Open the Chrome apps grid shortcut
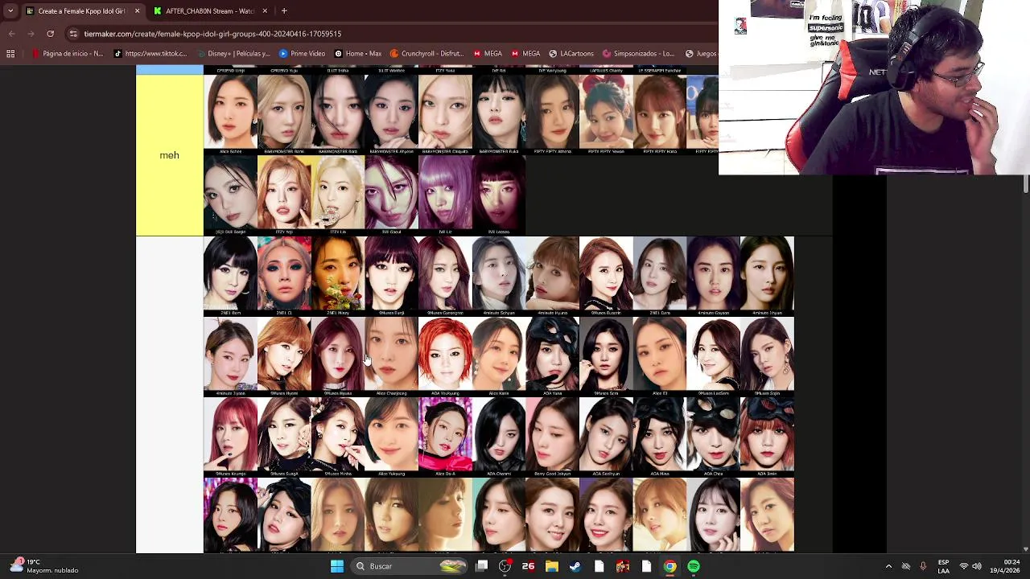This screenshot has height=579, width=1030. click(x=10, y=54)
